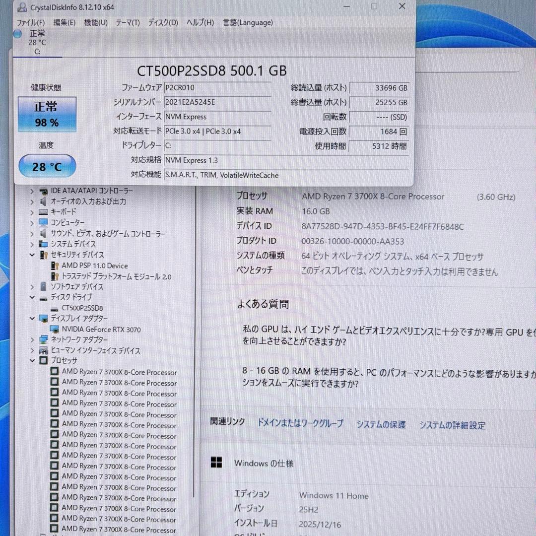Expand the サウンド、ビデオ、およびゲーム コントローラー category

32,233
